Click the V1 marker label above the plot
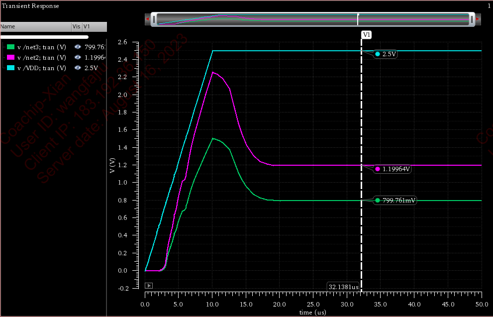Image resolution: width=493 pixels, height=317 pixels. tap(367, 35)
